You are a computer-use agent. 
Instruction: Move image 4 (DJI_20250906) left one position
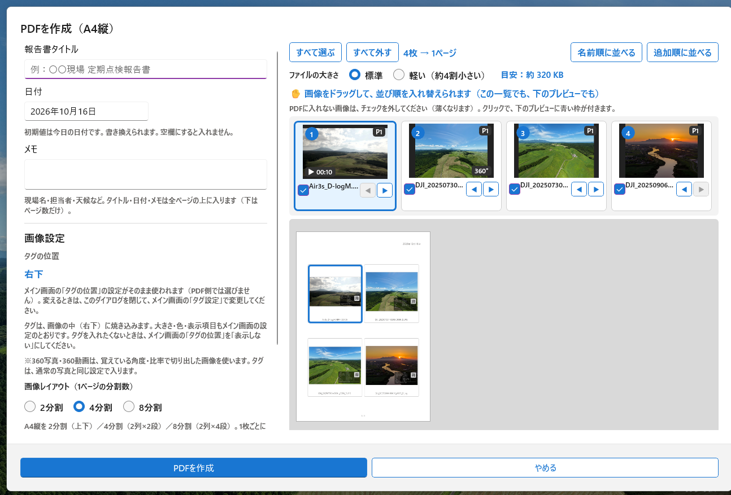[684, 189]
